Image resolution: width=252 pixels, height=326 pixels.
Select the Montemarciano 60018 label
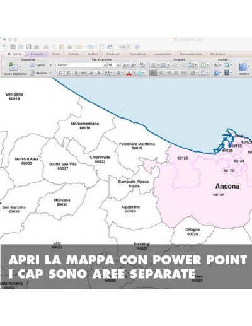(x=85, y=125)
